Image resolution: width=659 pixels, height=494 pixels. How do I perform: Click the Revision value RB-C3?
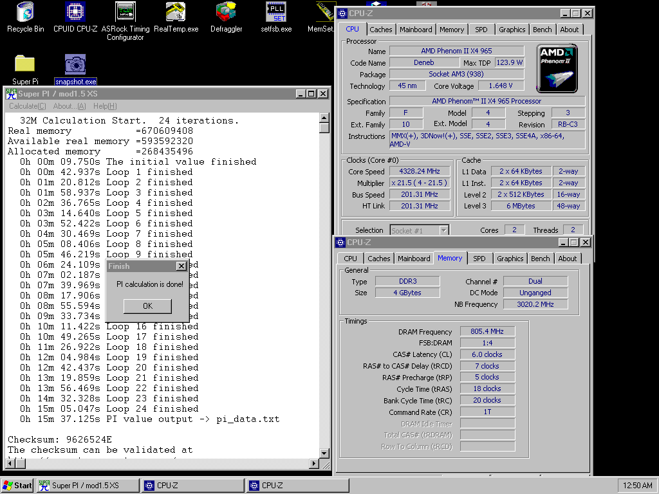[568, 124]
